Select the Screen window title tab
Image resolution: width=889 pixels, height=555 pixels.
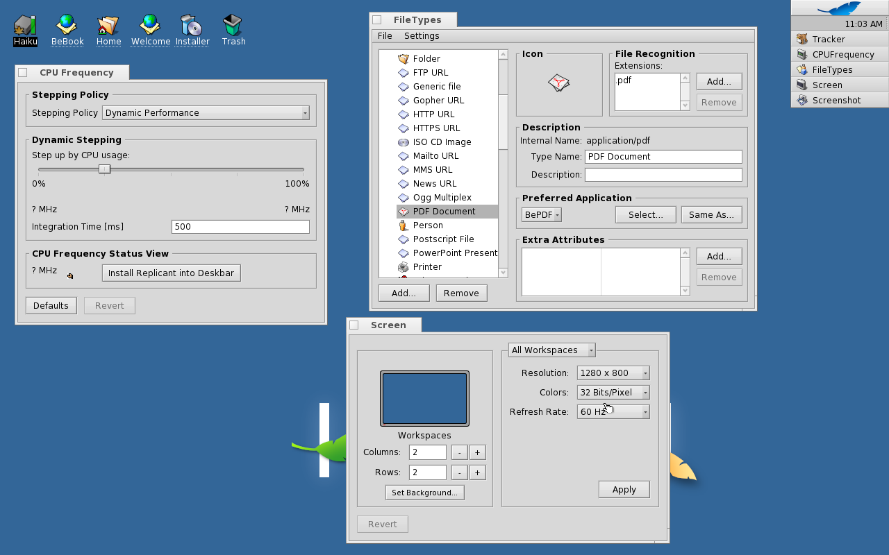(384, 325)
